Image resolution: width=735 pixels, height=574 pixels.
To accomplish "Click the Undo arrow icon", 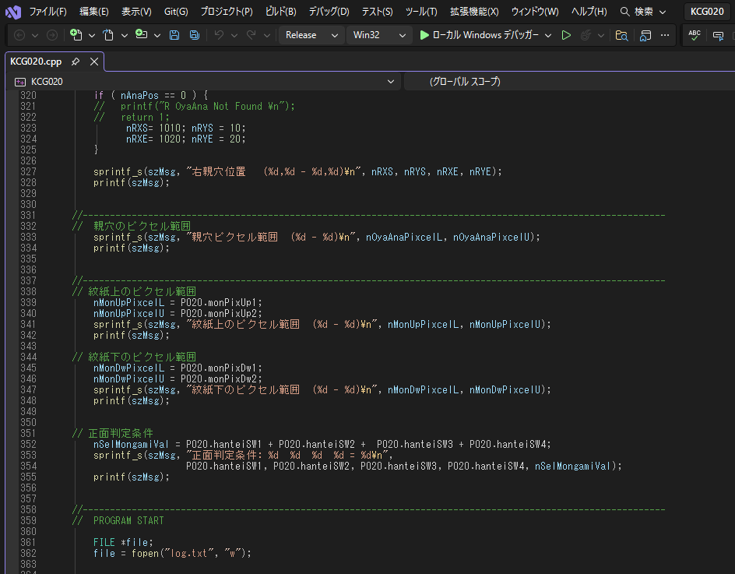I will tap(219, 35).
